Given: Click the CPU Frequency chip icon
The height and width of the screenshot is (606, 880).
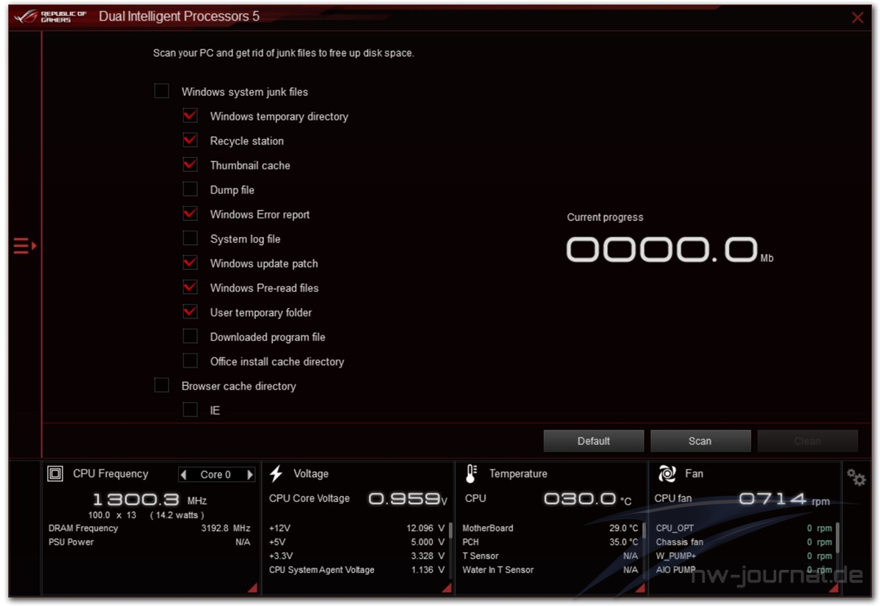Looking at the screenshot, I should coord(55,474).
